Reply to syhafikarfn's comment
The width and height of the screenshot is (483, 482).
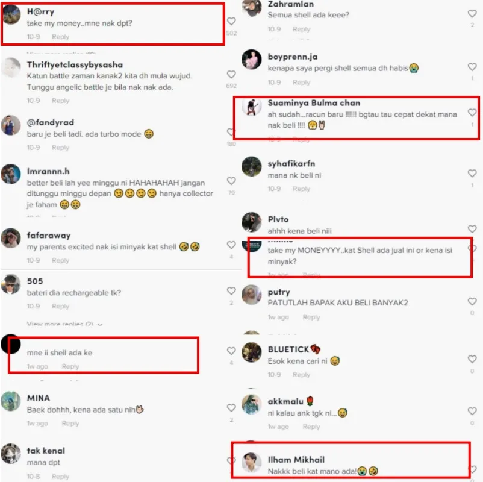(x=301, y=189)
